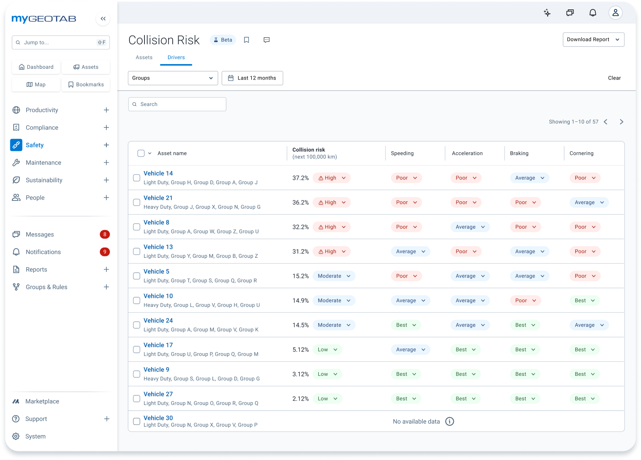Open the Map shortcut in the sidebar

tap(35, 84)
